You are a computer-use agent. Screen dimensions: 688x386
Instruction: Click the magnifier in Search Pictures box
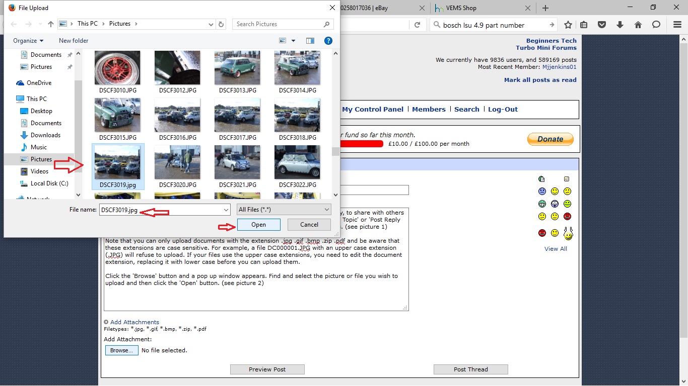coord(327,24)
